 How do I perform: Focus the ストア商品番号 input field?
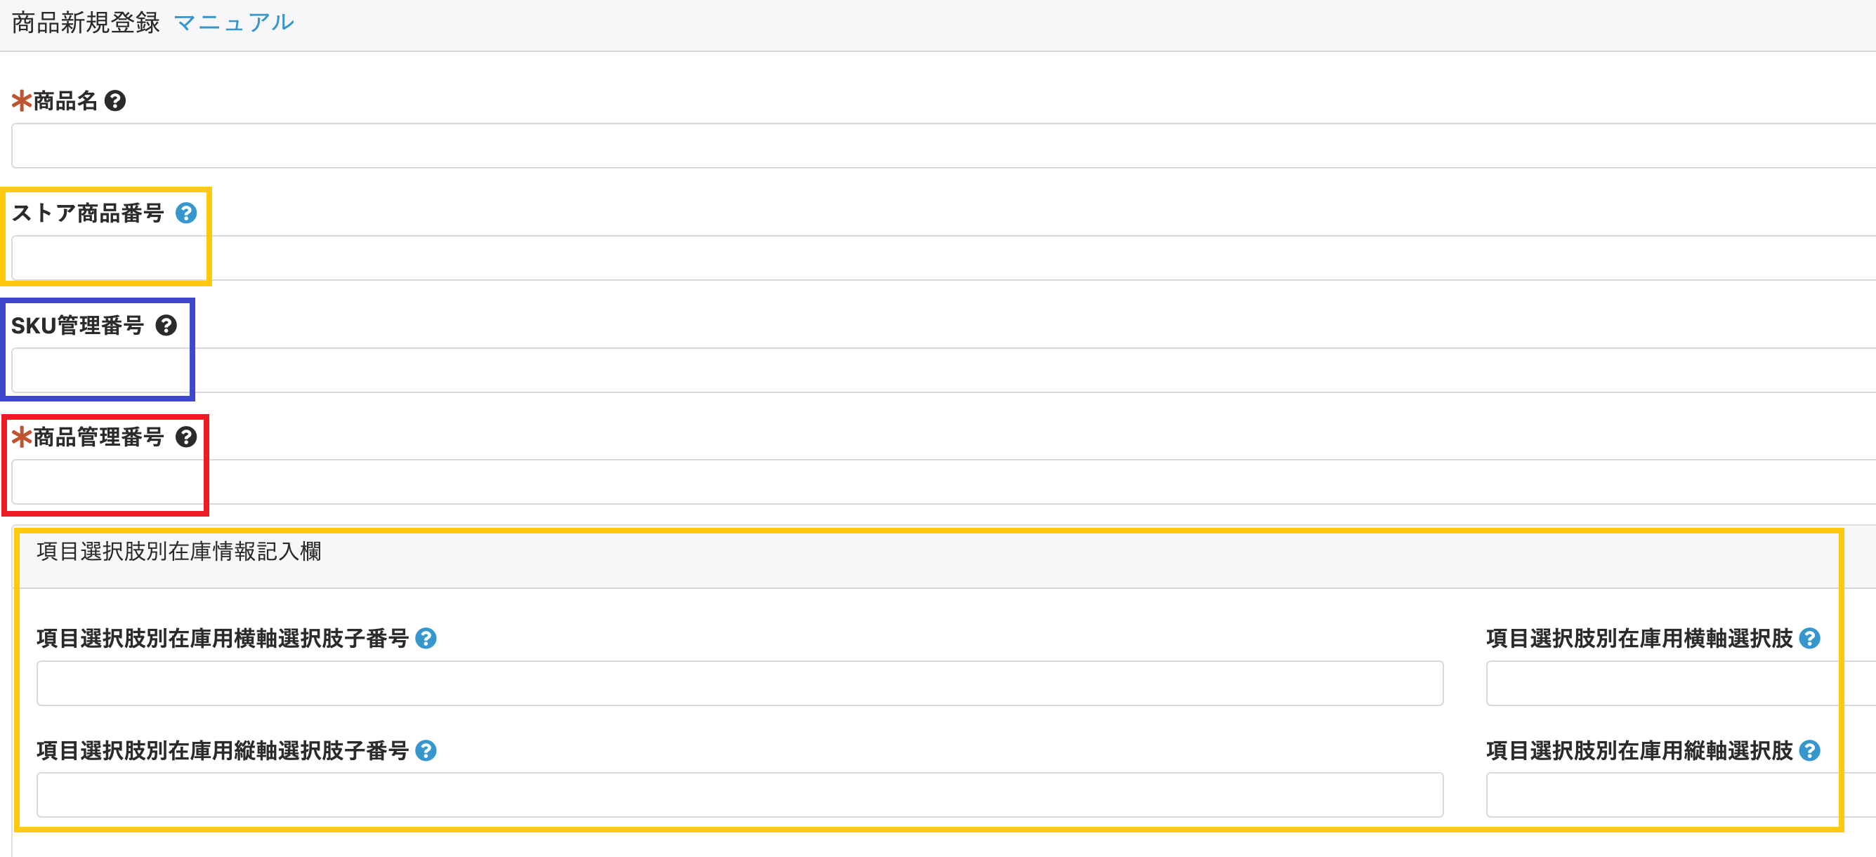tap(940, 258)
